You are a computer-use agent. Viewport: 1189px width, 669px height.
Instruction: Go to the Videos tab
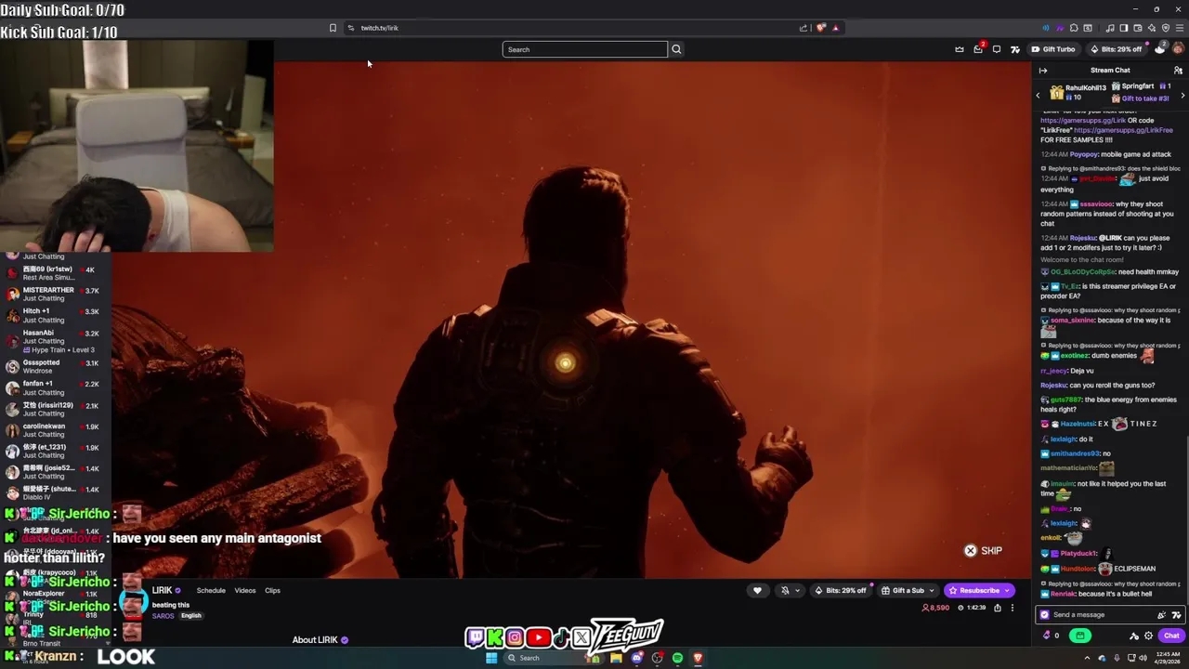click(245, 591)
